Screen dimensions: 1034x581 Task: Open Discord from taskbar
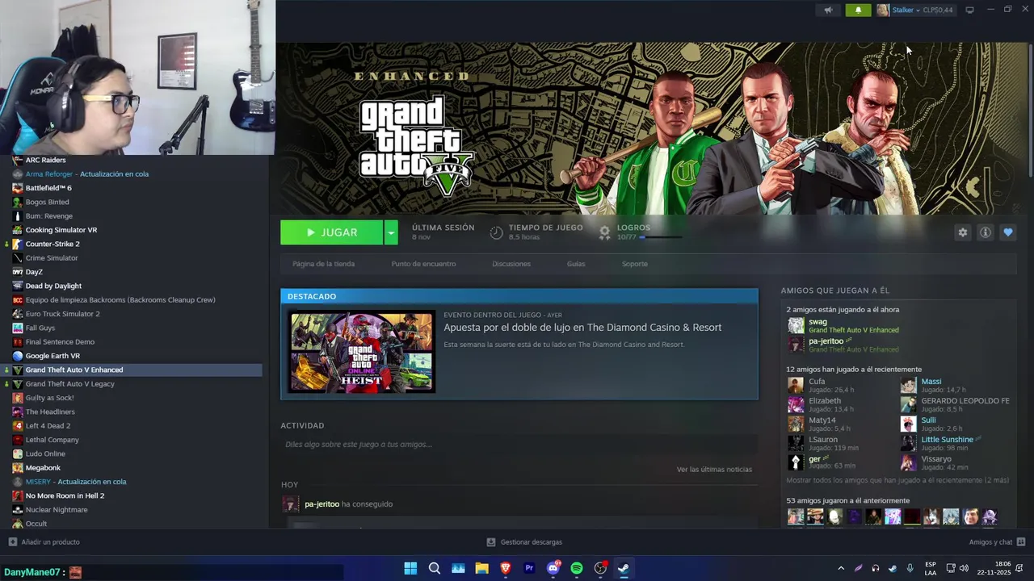(553, 568)
